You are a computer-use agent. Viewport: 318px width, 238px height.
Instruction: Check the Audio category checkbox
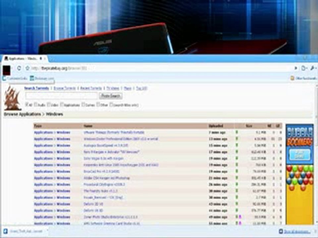[x=36, y=105]
